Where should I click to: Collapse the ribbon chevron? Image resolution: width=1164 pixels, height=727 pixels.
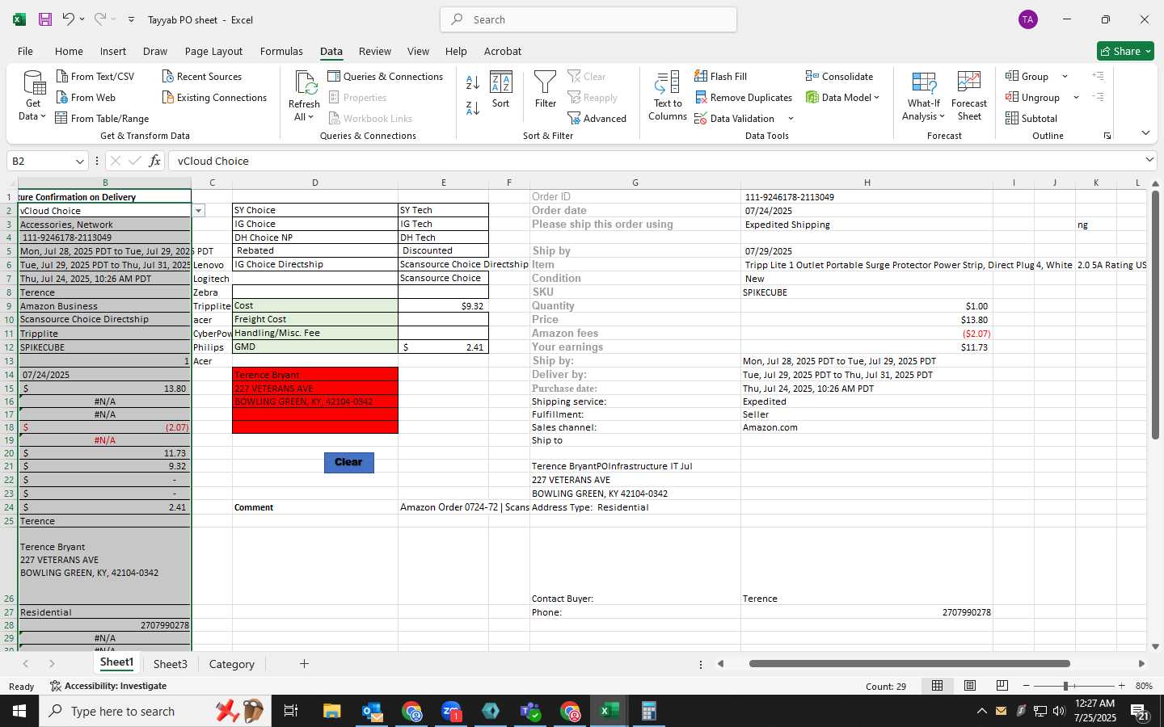[x=1145, y=132]
